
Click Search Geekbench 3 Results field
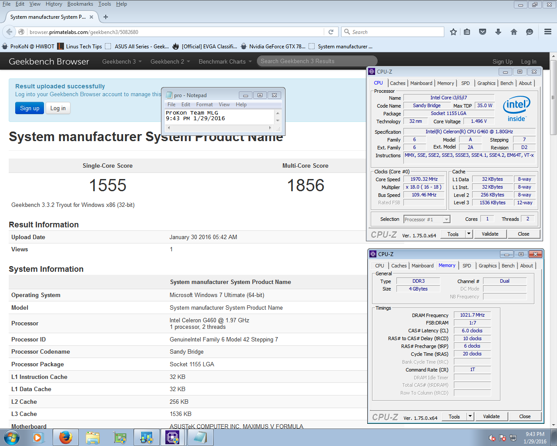point(317,61)
